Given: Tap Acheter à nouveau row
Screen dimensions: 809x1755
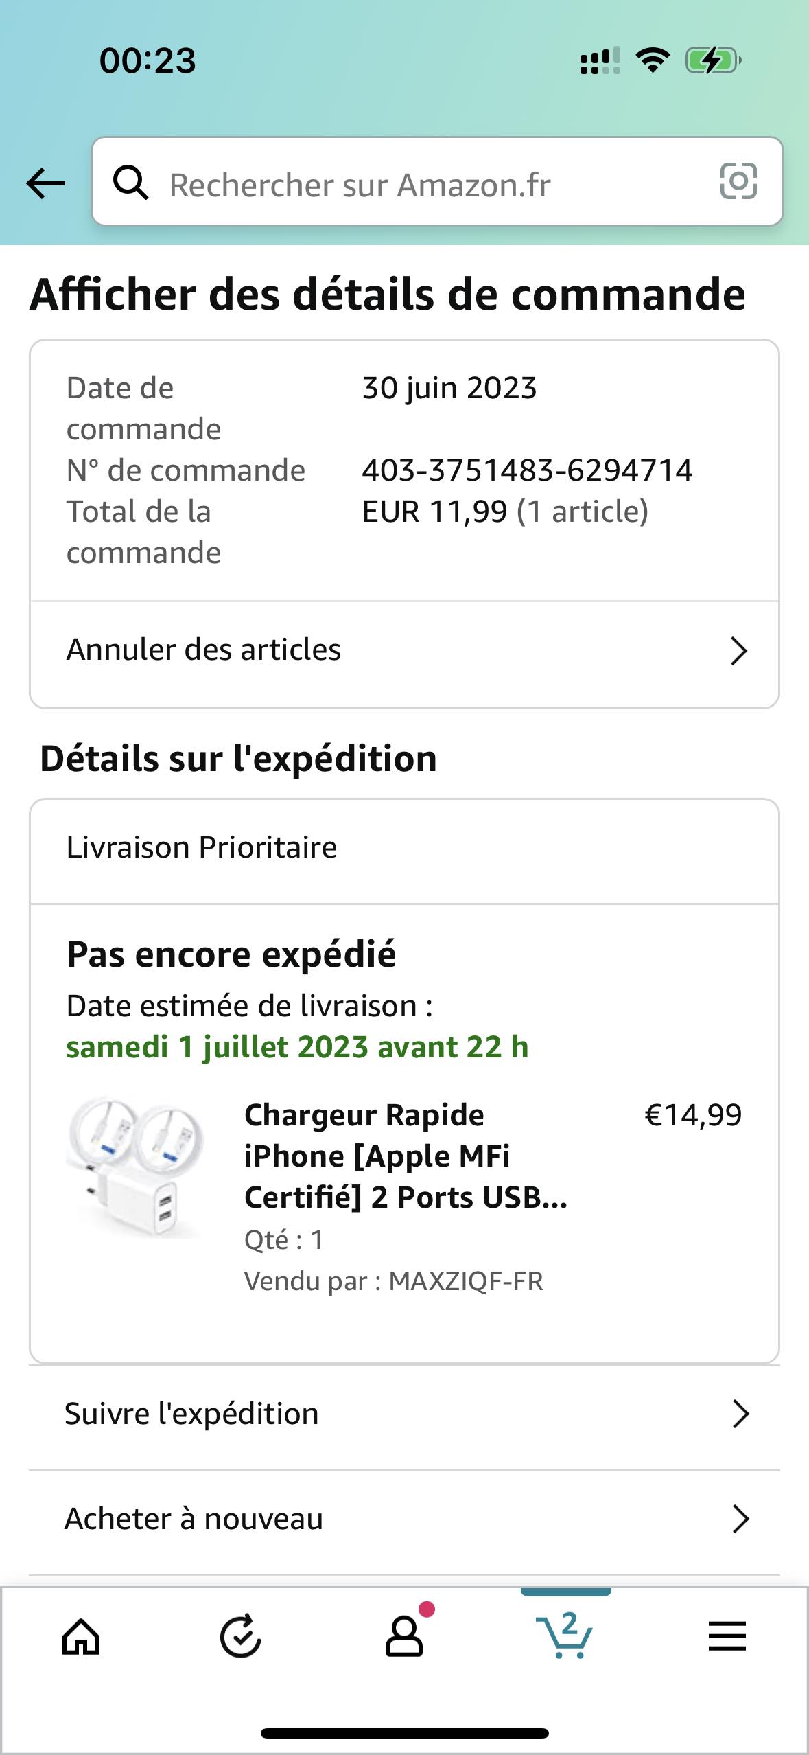Looking at the screenshot, I should click(x=194, y=1519).
